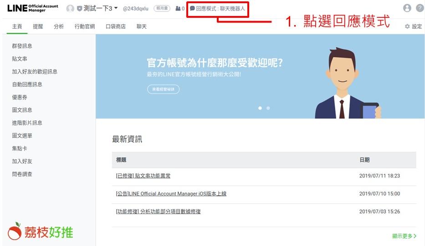Open the 聊天 tab
425x246 pixels.
142,26
